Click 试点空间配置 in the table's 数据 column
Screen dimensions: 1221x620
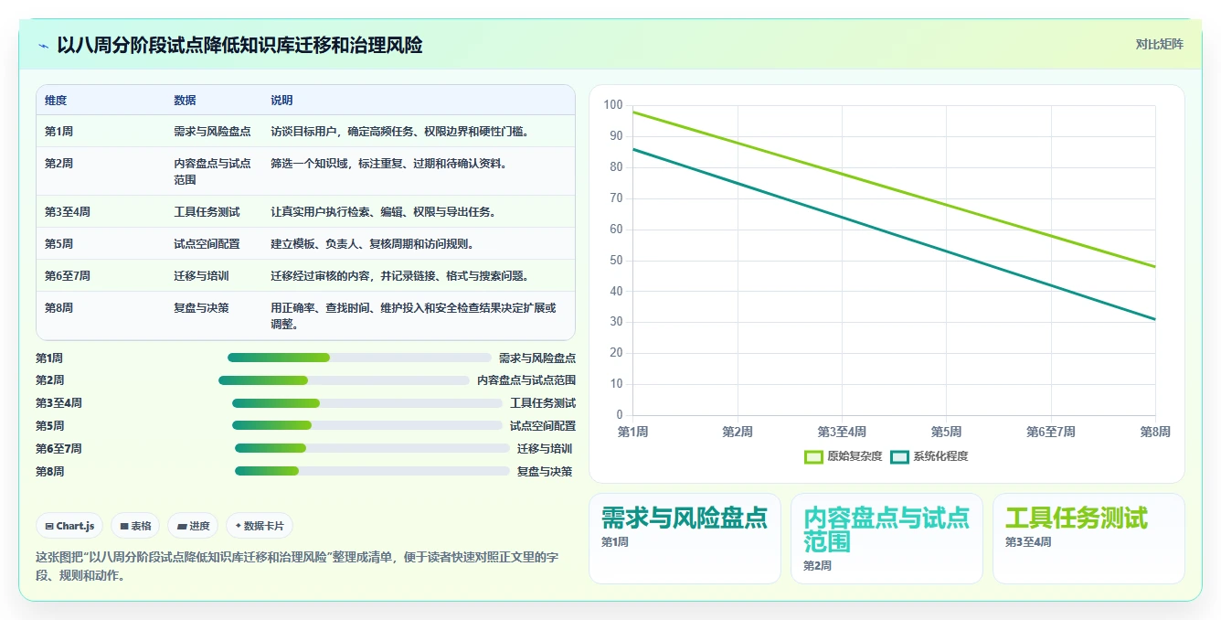tap(207, 244)
